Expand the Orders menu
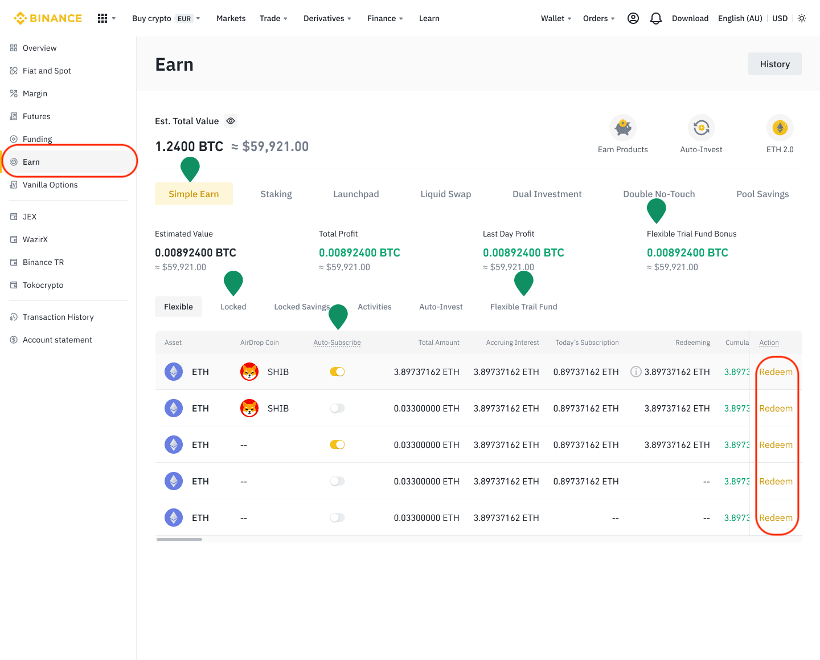 tap(599, 18)
